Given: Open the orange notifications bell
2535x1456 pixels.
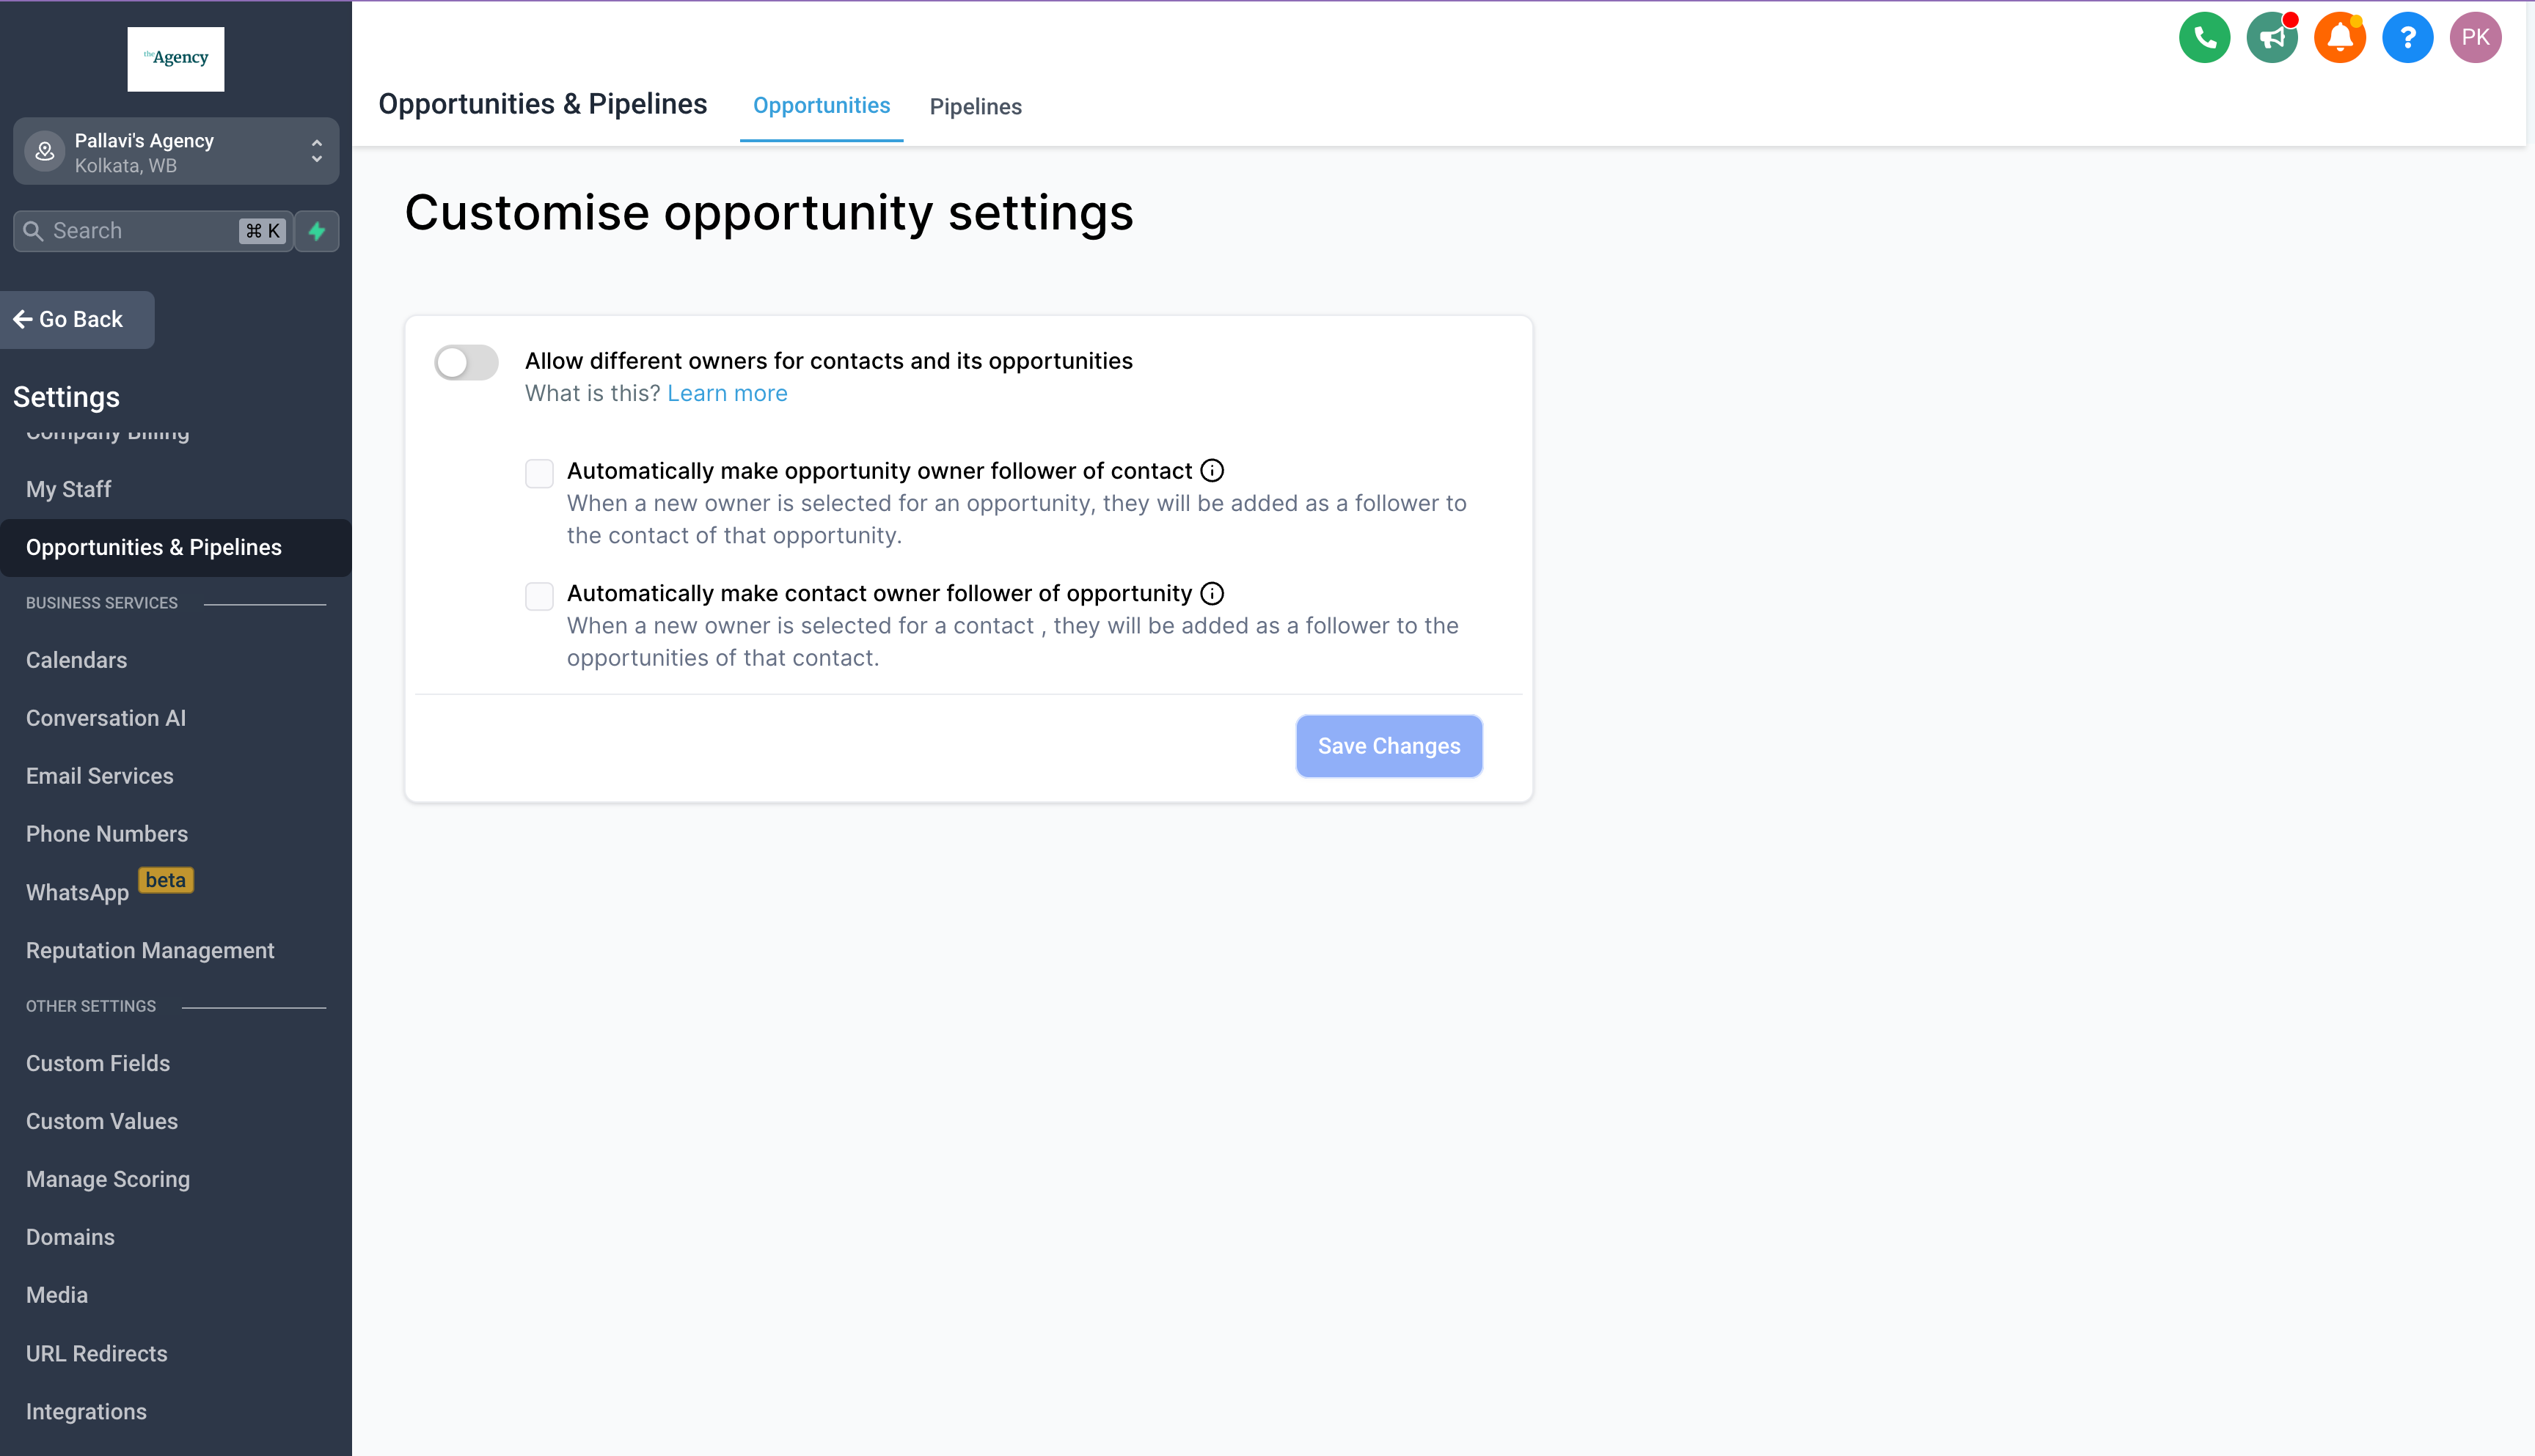Looking at the screenshot, I should (x=2339, y=38).
